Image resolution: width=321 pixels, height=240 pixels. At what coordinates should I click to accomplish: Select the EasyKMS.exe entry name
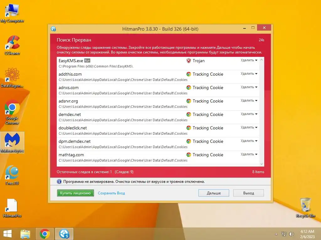71,61
